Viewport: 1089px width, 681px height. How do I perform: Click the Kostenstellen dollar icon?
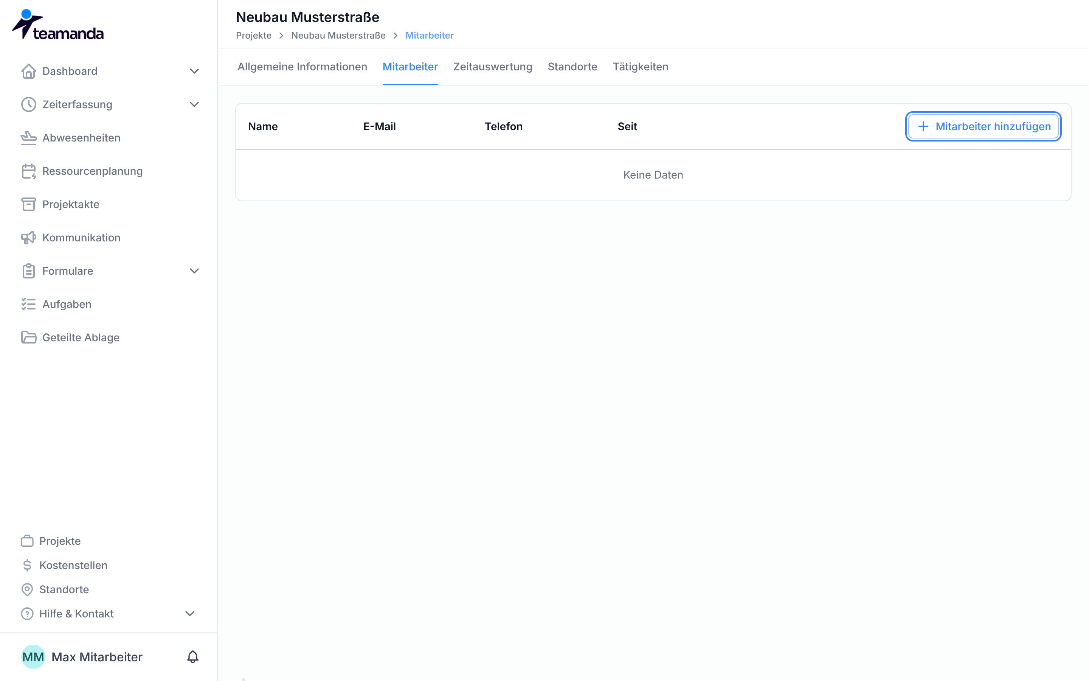(x=27, y=565)
